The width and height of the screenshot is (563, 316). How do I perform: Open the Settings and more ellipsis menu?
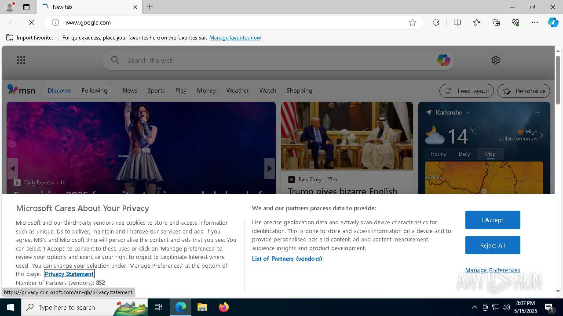coord(535,22)
